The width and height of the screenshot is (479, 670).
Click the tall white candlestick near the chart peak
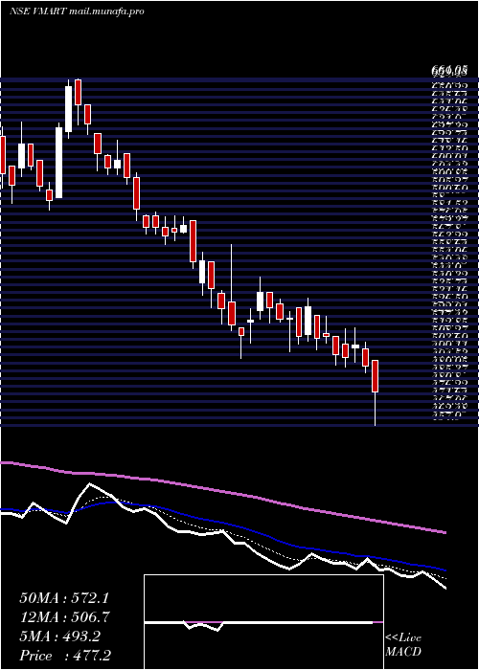click(x=68, y=109)
